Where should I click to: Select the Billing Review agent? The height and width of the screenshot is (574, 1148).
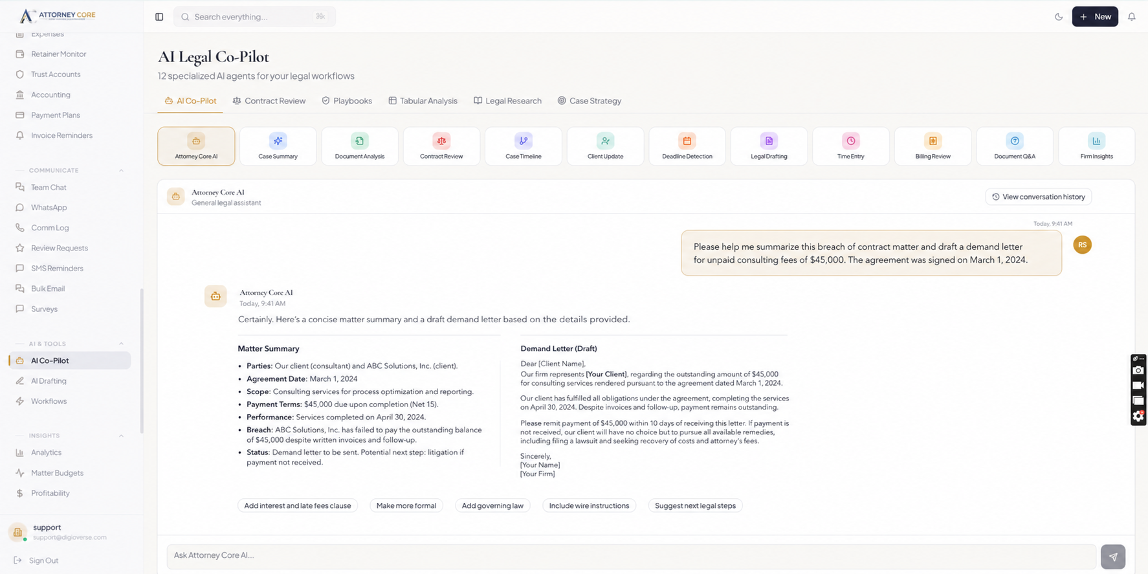click(x=933, y=146)
